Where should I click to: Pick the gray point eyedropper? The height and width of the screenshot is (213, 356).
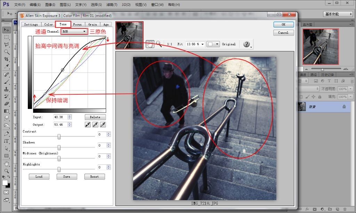coord(95,125)
